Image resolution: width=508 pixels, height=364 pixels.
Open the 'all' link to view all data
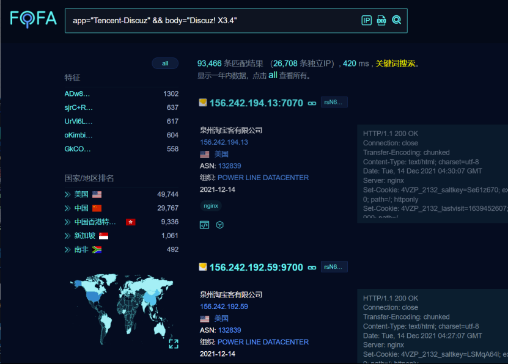click(x=273, y=75)
